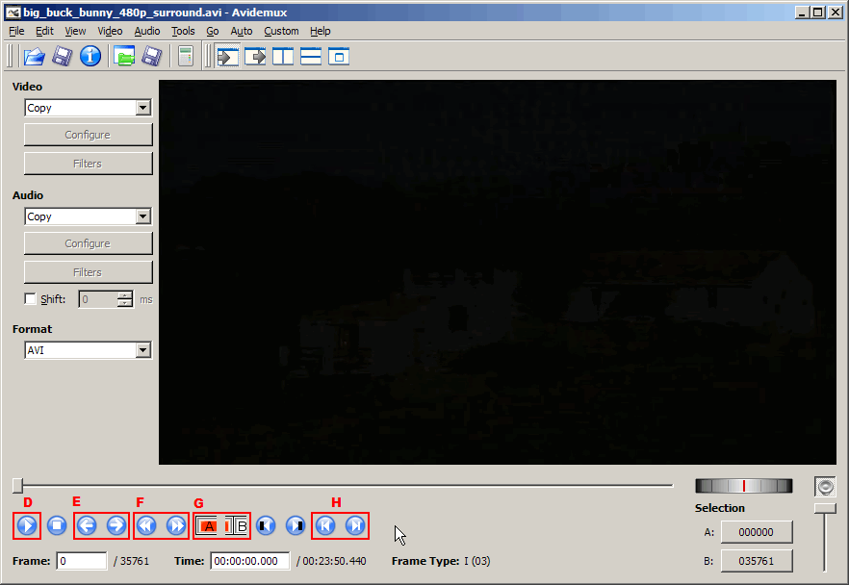
Task: Increase the Shift ms spinner value
Action: click(125, 295)
